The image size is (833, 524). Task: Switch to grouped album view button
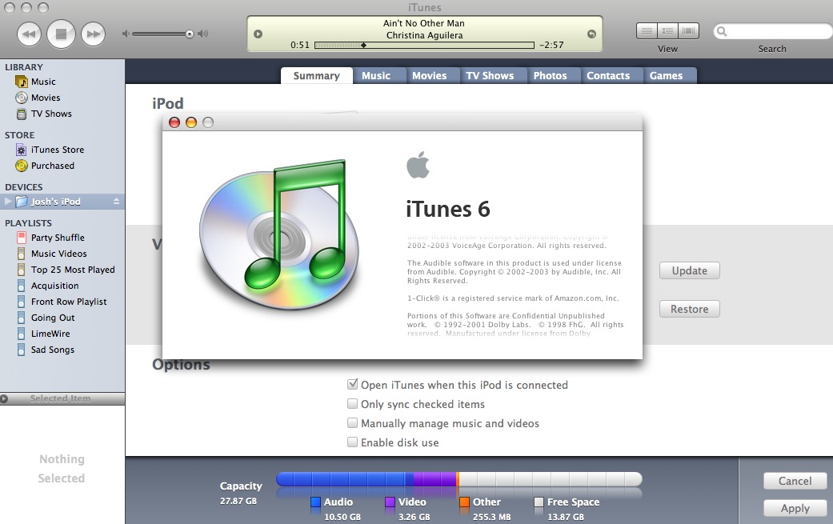pos(668,30)
